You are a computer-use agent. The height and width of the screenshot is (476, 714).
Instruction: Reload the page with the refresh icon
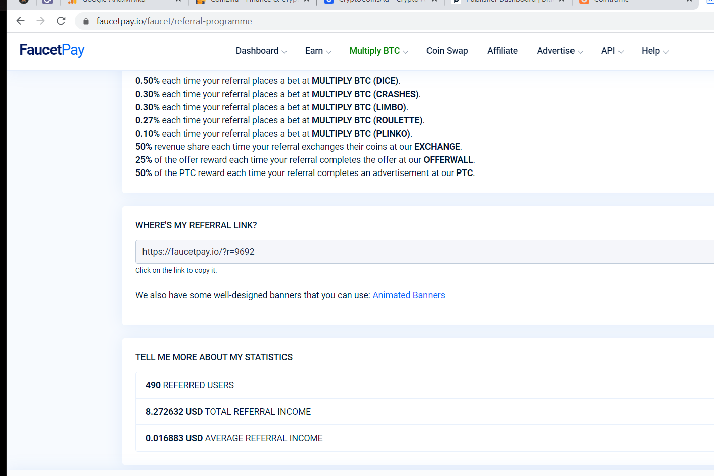point(61,21)
